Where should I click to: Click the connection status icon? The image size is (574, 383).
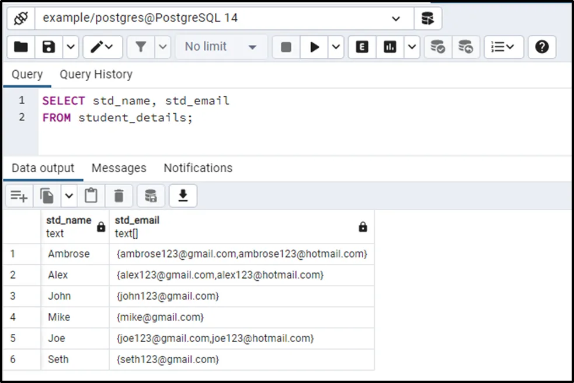tap(21, 19)
